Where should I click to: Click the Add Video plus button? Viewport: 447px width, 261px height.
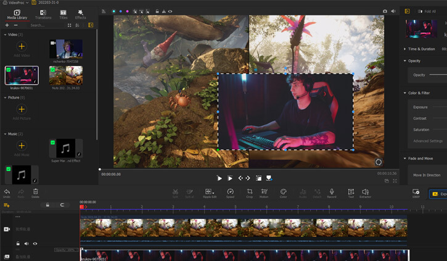pyautogui.click(x=22, y=46)
